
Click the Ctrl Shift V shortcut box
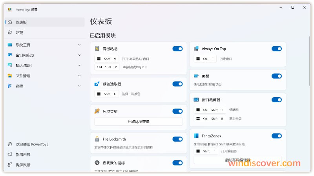107,67
